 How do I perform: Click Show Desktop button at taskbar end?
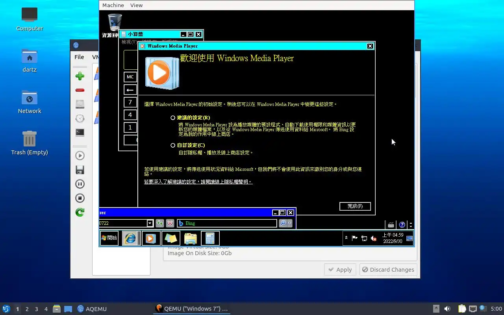[409, 238]
